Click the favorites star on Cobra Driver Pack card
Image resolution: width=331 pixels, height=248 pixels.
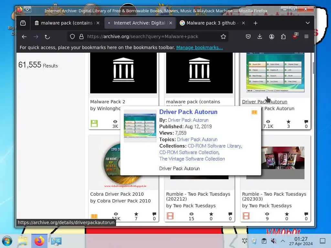coord(136,214)
